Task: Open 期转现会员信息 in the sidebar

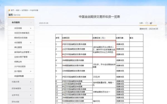Action: (21, 38)
